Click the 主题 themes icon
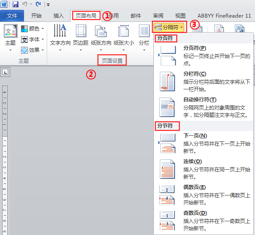This screenshot has height=235, width=255. (11, 31)
